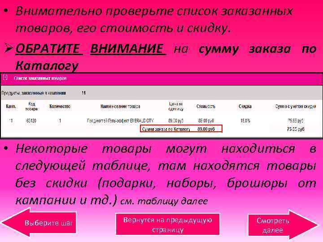Image resolution: width=323 pixels, height=242 pixels.
Task: Select the product name containing EMERALD CITY
Action: [120, 121]
